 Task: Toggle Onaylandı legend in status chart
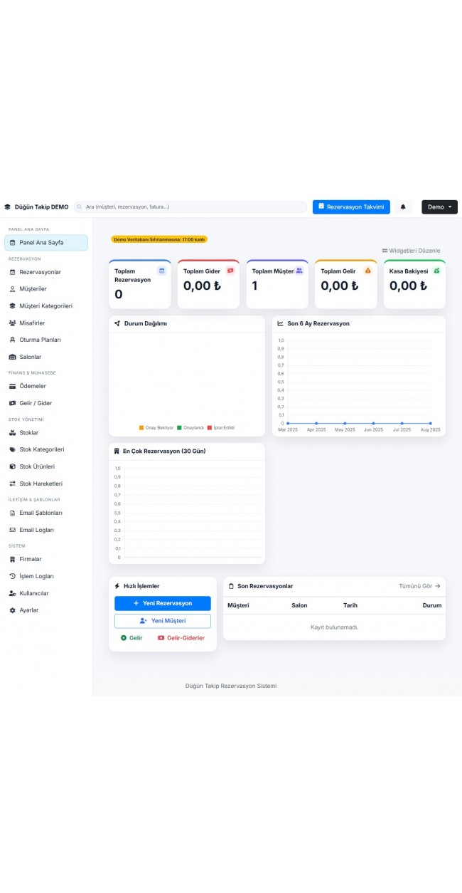(x=190, y=428)
